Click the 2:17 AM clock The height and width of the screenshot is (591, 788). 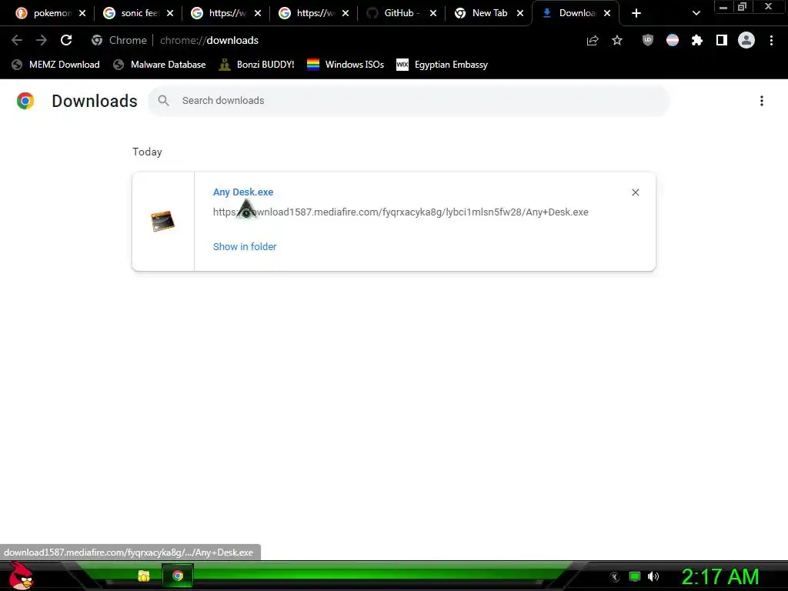coord(720,576)
